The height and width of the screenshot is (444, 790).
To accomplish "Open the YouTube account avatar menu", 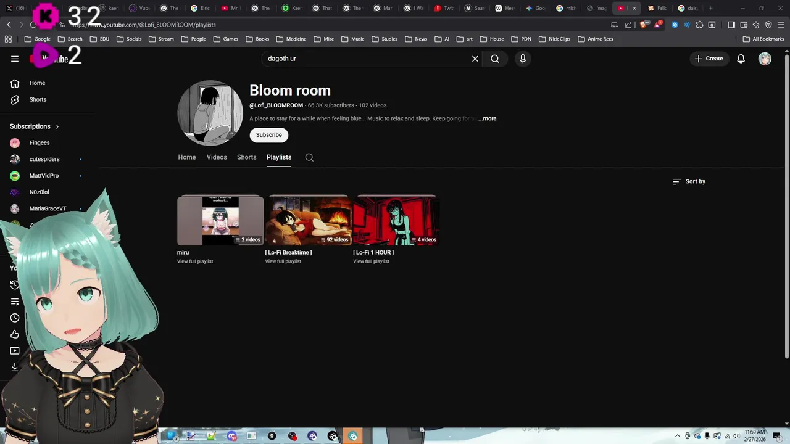I will 765,59.
